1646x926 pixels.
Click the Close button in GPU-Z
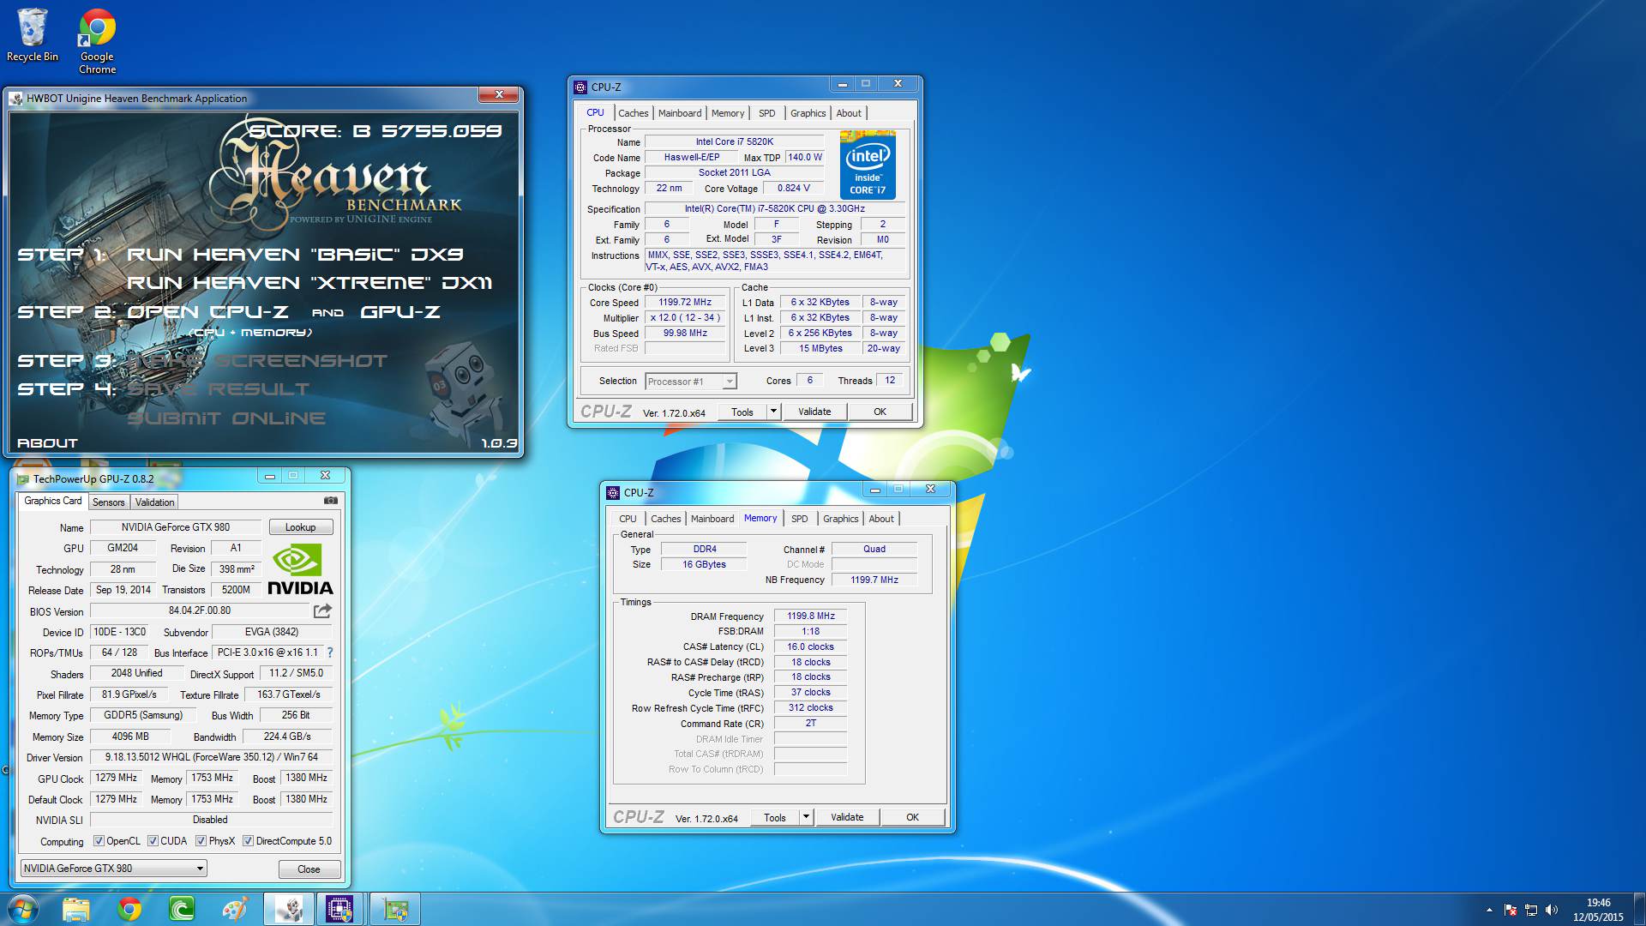point(309,869)
